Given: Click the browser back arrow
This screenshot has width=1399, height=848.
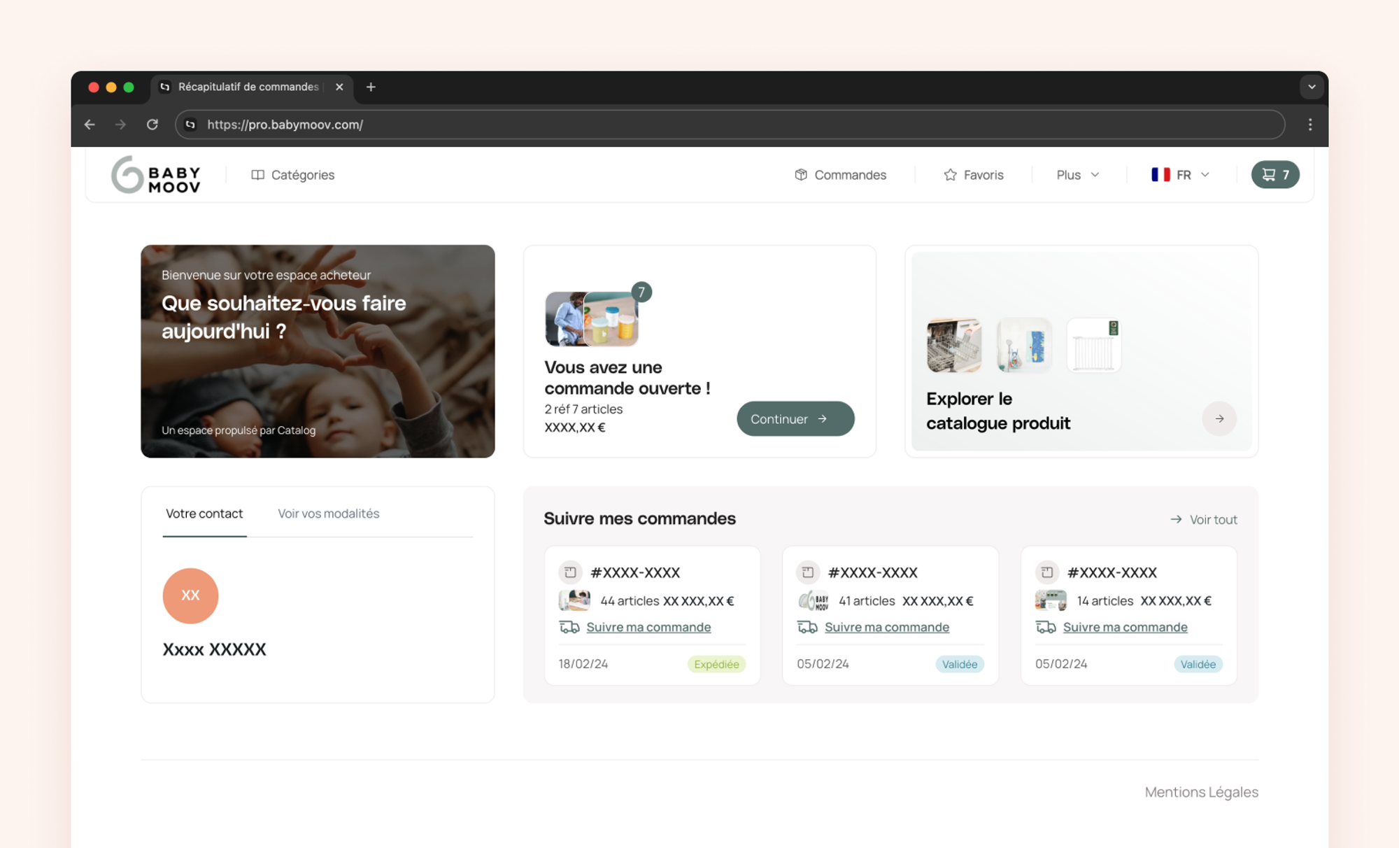Looking at the screenshot, I should click(x=90, y=125).
